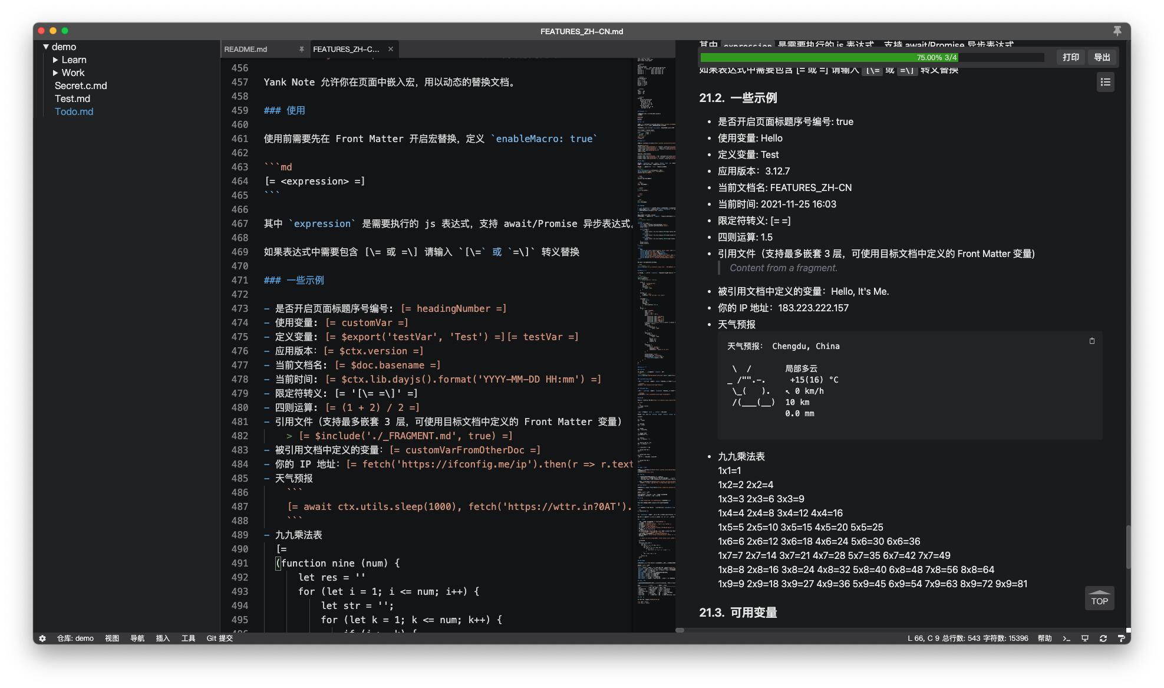The width and height of the screenshot is (1164, 688).
Task: Click the preview horizontal scrollbar thumb
Action: [x=680, y=630]
